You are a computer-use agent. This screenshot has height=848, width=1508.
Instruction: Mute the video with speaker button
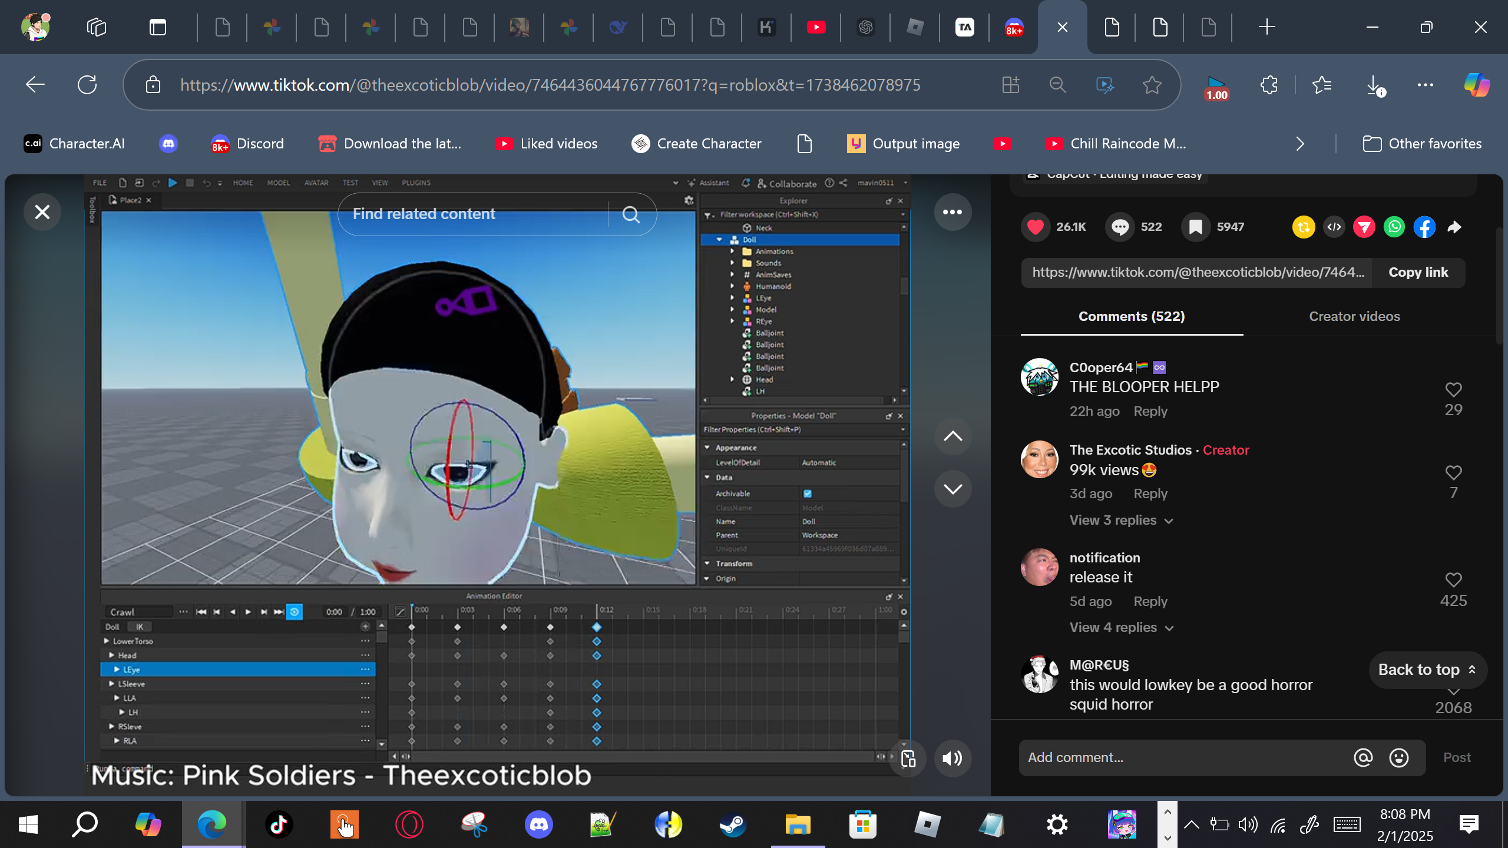pyautogui.click(x=952, y=758)
